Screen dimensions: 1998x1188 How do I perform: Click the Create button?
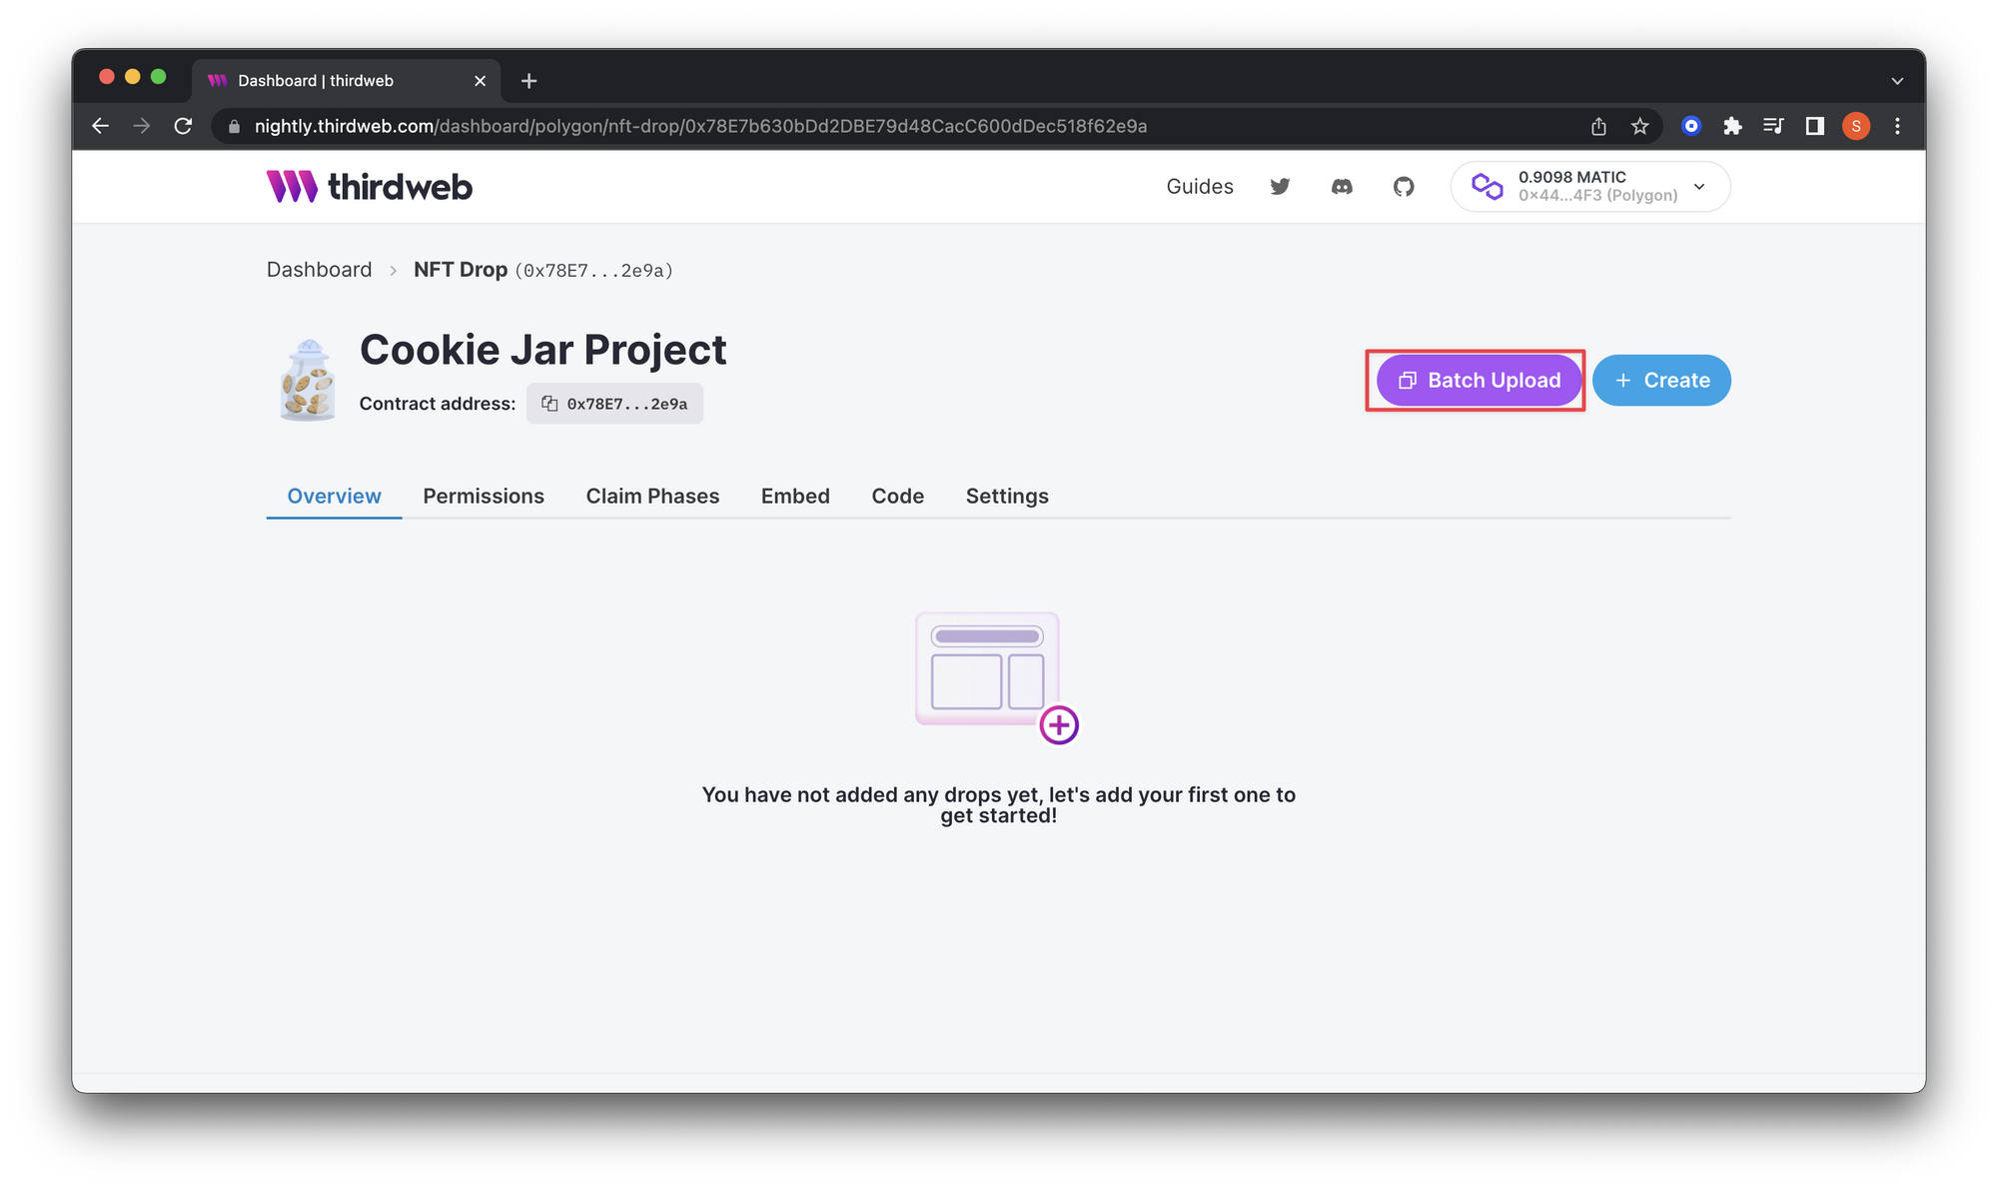point(1661,381)
